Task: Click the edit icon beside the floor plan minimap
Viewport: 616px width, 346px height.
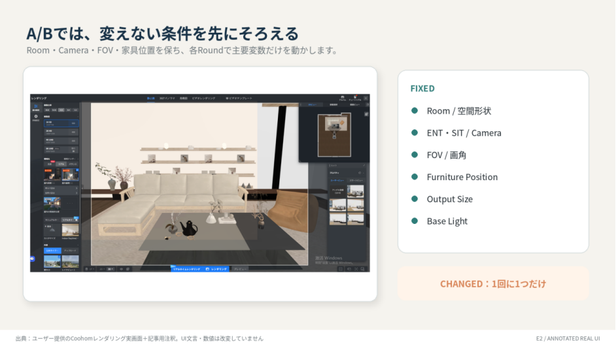Action: [x=366, y=114]
